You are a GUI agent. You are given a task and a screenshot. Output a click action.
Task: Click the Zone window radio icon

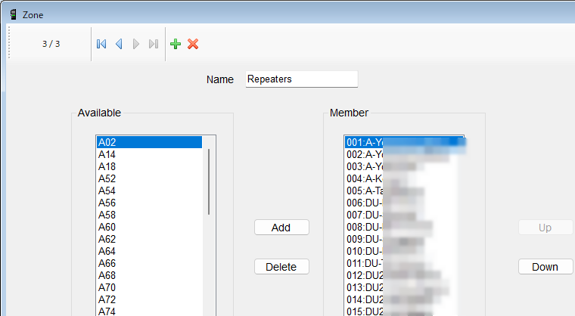pos(13,14)
